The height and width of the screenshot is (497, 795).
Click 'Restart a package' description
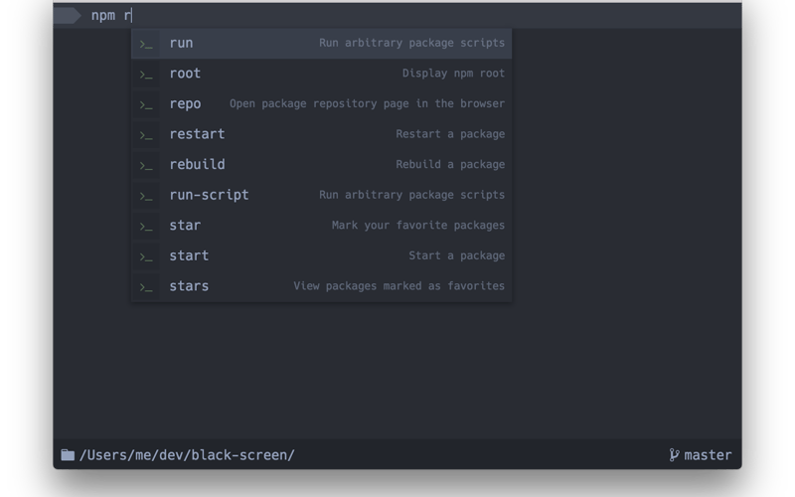[x=450, y=134]
